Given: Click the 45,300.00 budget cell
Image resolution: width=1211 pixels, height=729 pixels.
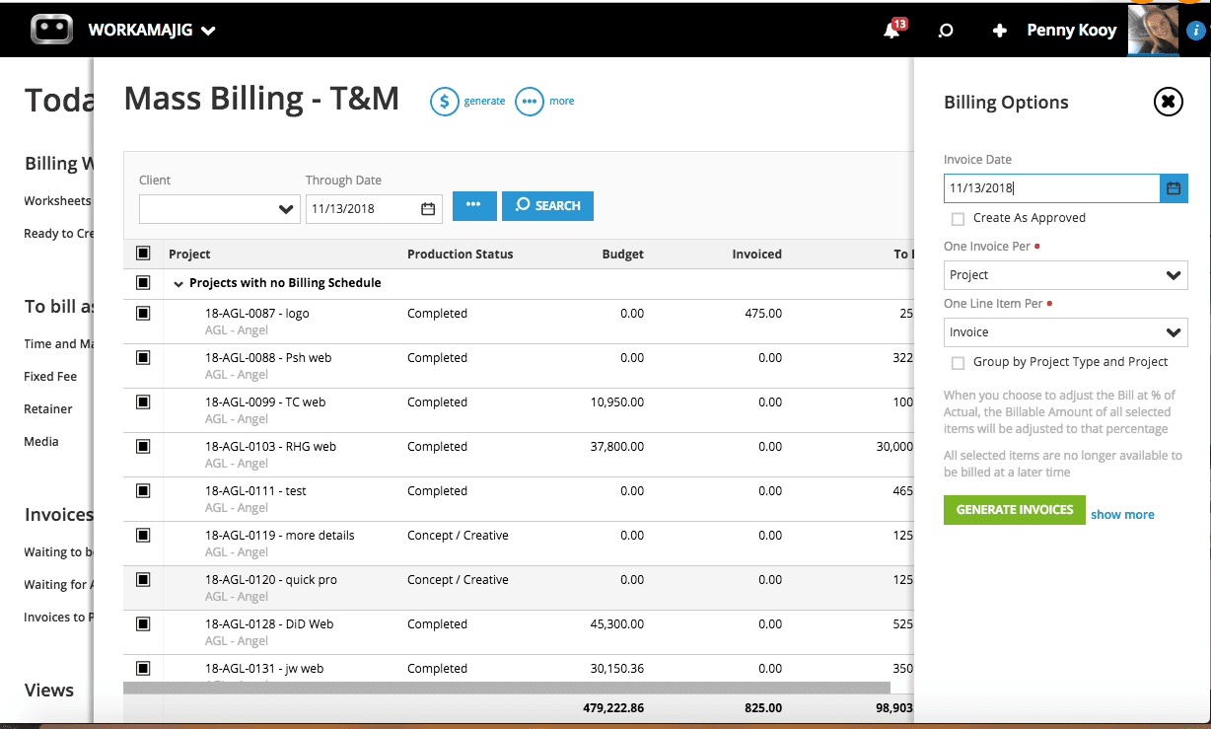Looking at the screenshot, I should click(x=617, y=624).
